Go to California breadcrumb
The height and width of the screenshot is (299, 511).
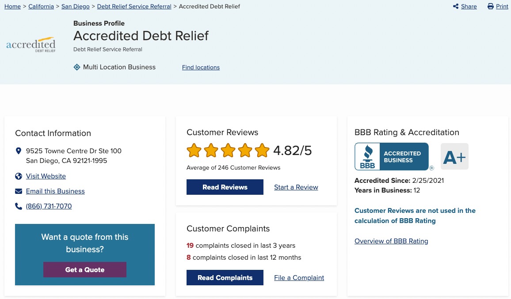(41, 6)
